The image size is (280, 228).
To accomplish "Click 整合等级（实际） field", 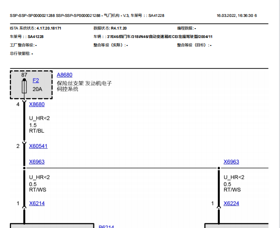I will pos(111,45).
